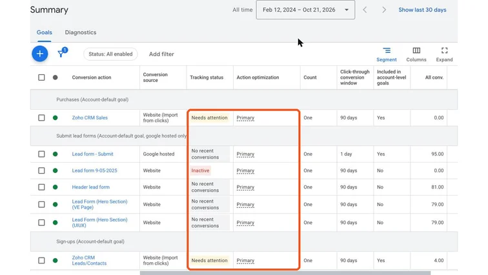The image size is (488, 275).
Task: Click the Google hosted source cell
Action: coord(159,154)
